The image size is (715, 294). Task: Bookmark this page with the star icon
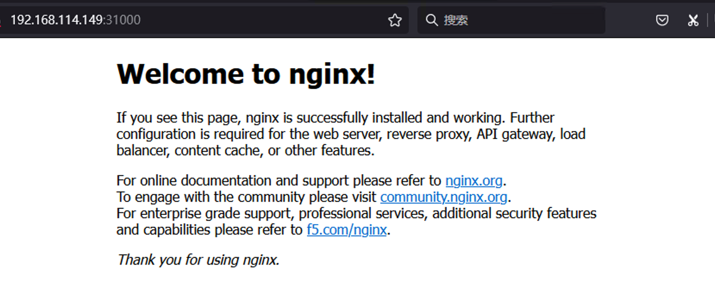pos(395,20)
